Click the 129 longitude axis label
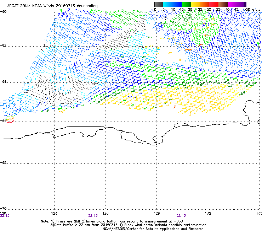The height and width of the screenshot is (231, 262). point(157,213)
